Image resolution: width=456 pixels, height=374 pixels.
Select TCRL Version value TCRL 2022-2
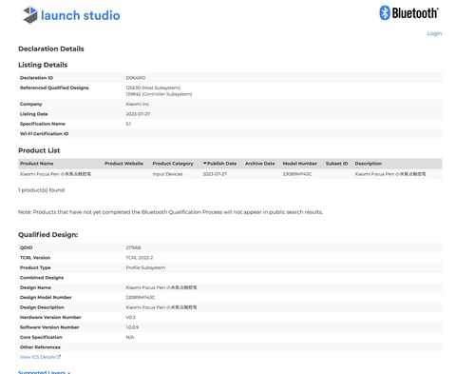coord(140,258)
